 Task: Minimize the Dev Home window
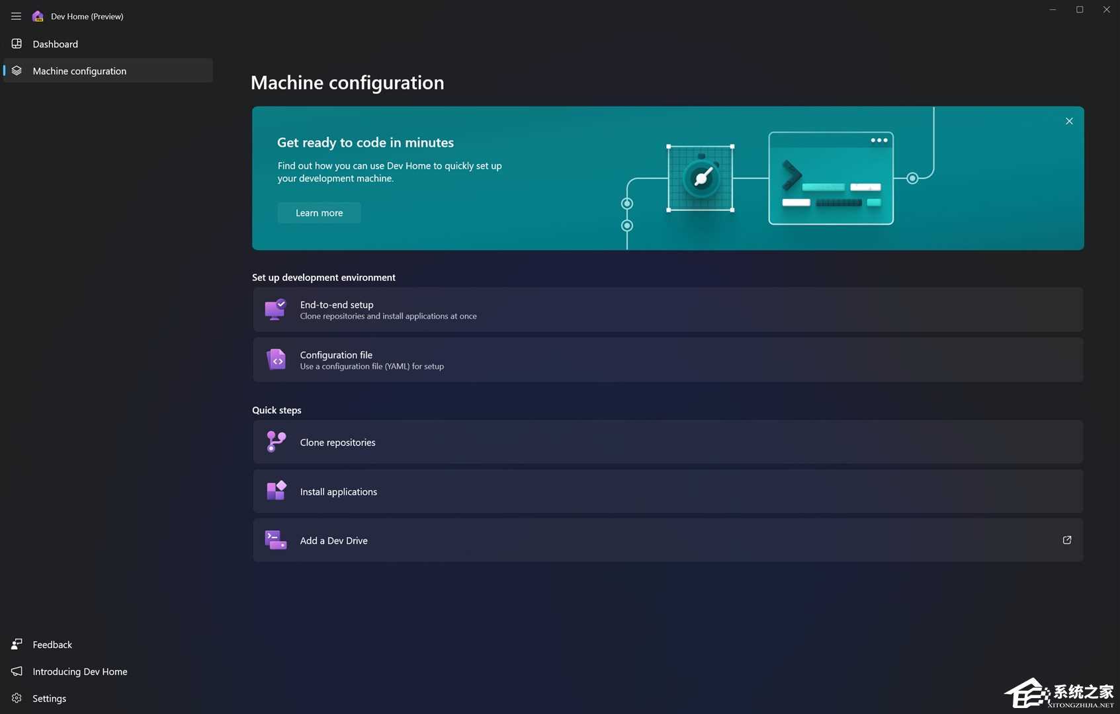tap(1053, 9)
